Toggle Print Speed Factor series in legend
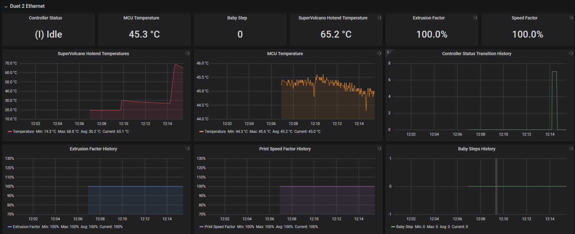The width and height of the screenshot is (575, 234). (x=220, y=227)
